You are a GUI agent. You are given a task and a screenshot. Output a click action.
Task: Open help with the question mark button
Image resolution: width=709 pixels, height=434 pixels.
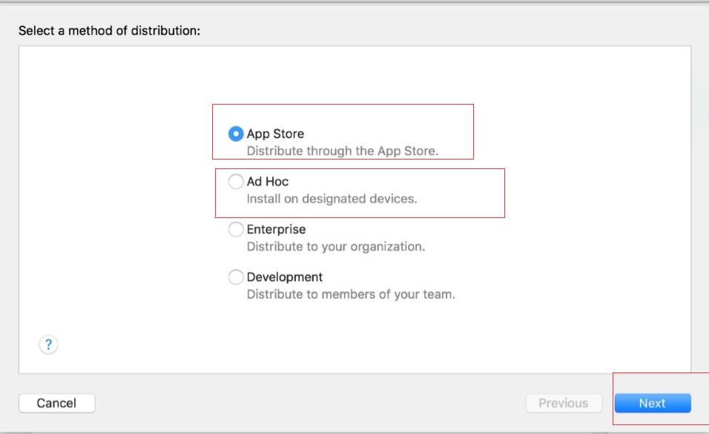48,344
